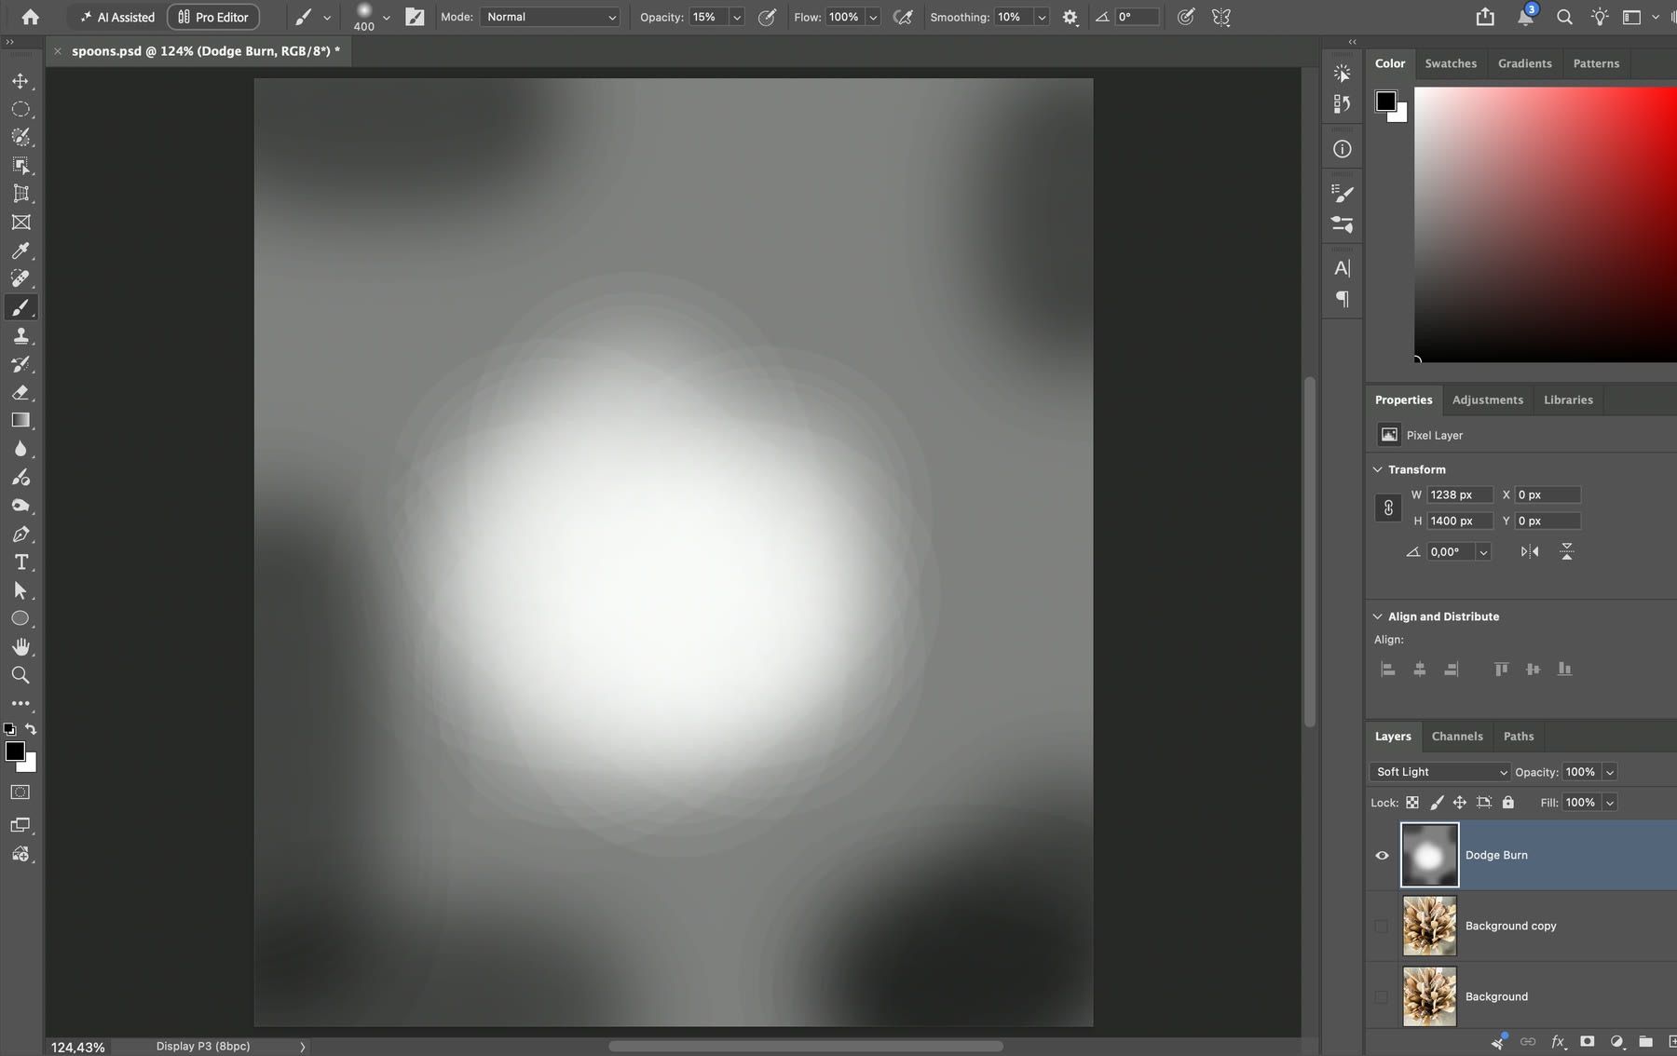Collapse the Align and Distribute section

pyautogui.click(x=1378, y=616)
